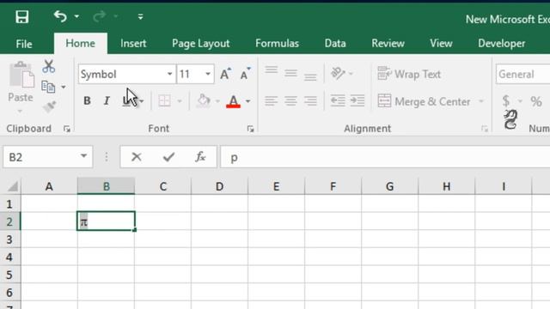The width and height of the screenshot is (550, 309).
Task: Click Increase Font Size icon
Action: [225, 74]
